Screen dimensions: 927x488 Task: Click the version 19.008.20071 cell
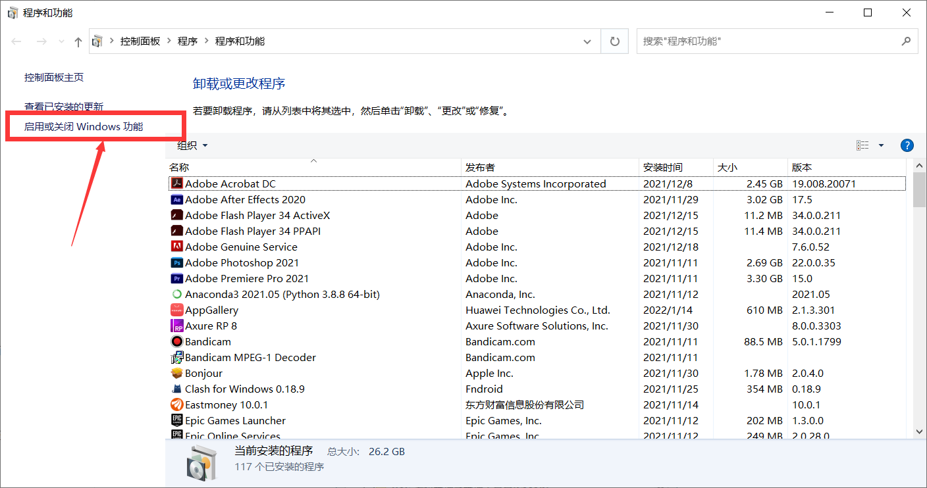[x=824, y=183]
